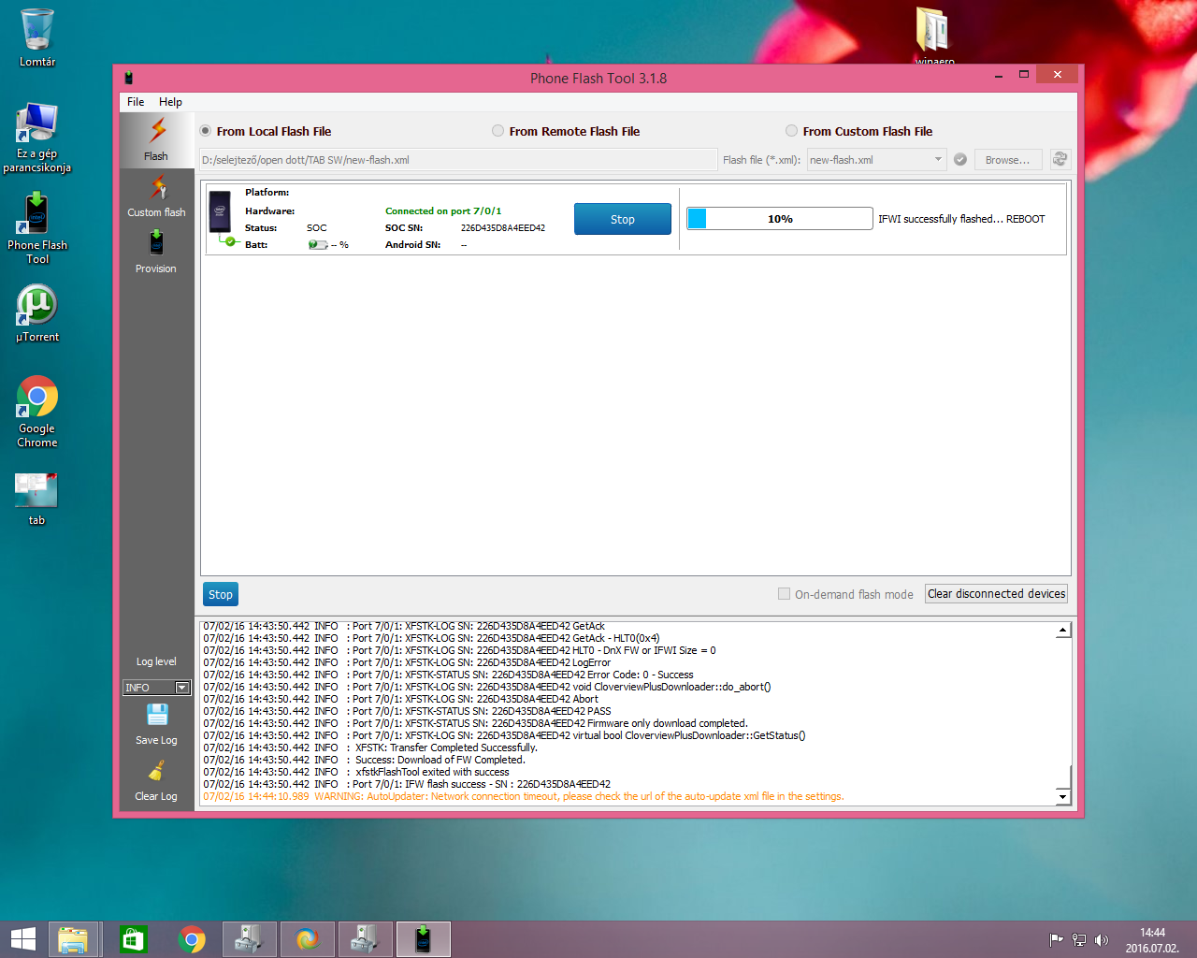Click 'Success: Download of FW Completed.' log line
1197x958 pixels.
(440, 760)
